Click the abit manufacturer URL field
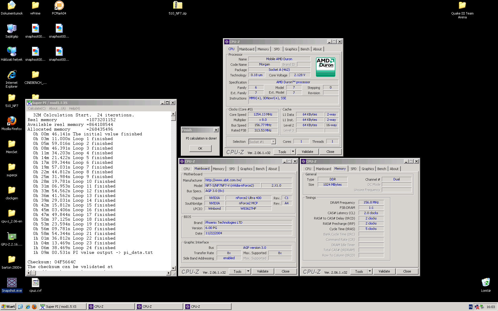 (x=248, y=180)
